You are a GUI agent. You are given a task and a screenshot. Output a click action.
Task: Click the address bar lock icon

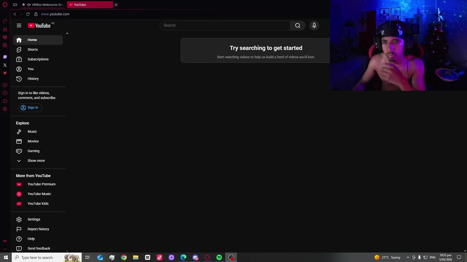36,14
